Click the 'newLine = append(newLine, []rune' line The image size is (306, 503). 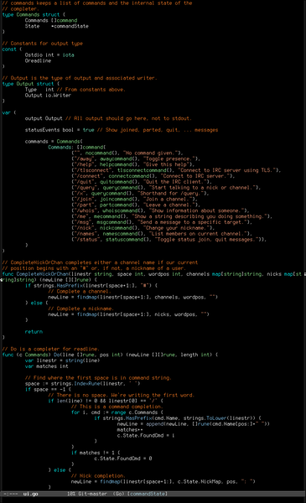pos(194,424)
